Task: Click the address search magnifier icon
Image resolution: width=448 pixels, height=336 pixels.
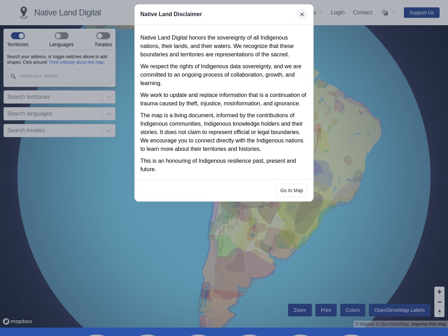Action: 13,76
